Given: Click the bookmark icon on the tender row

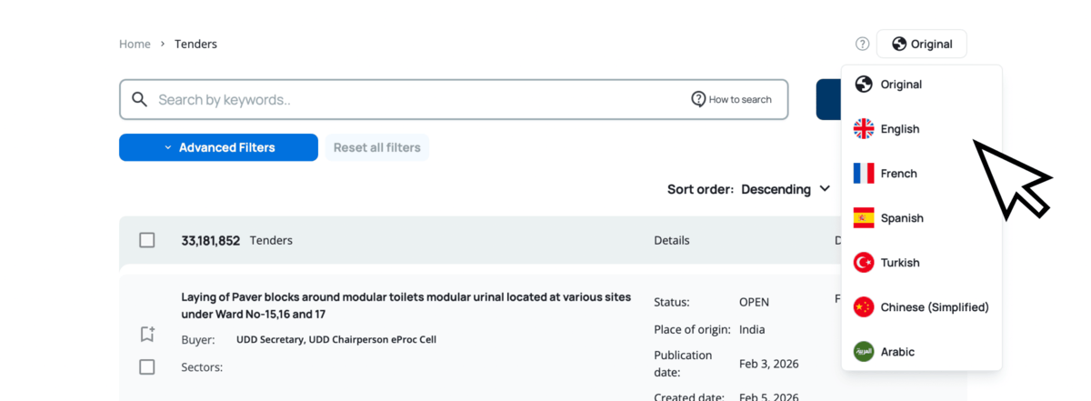Looking at the screenshot, I should [x=147, y=335].
